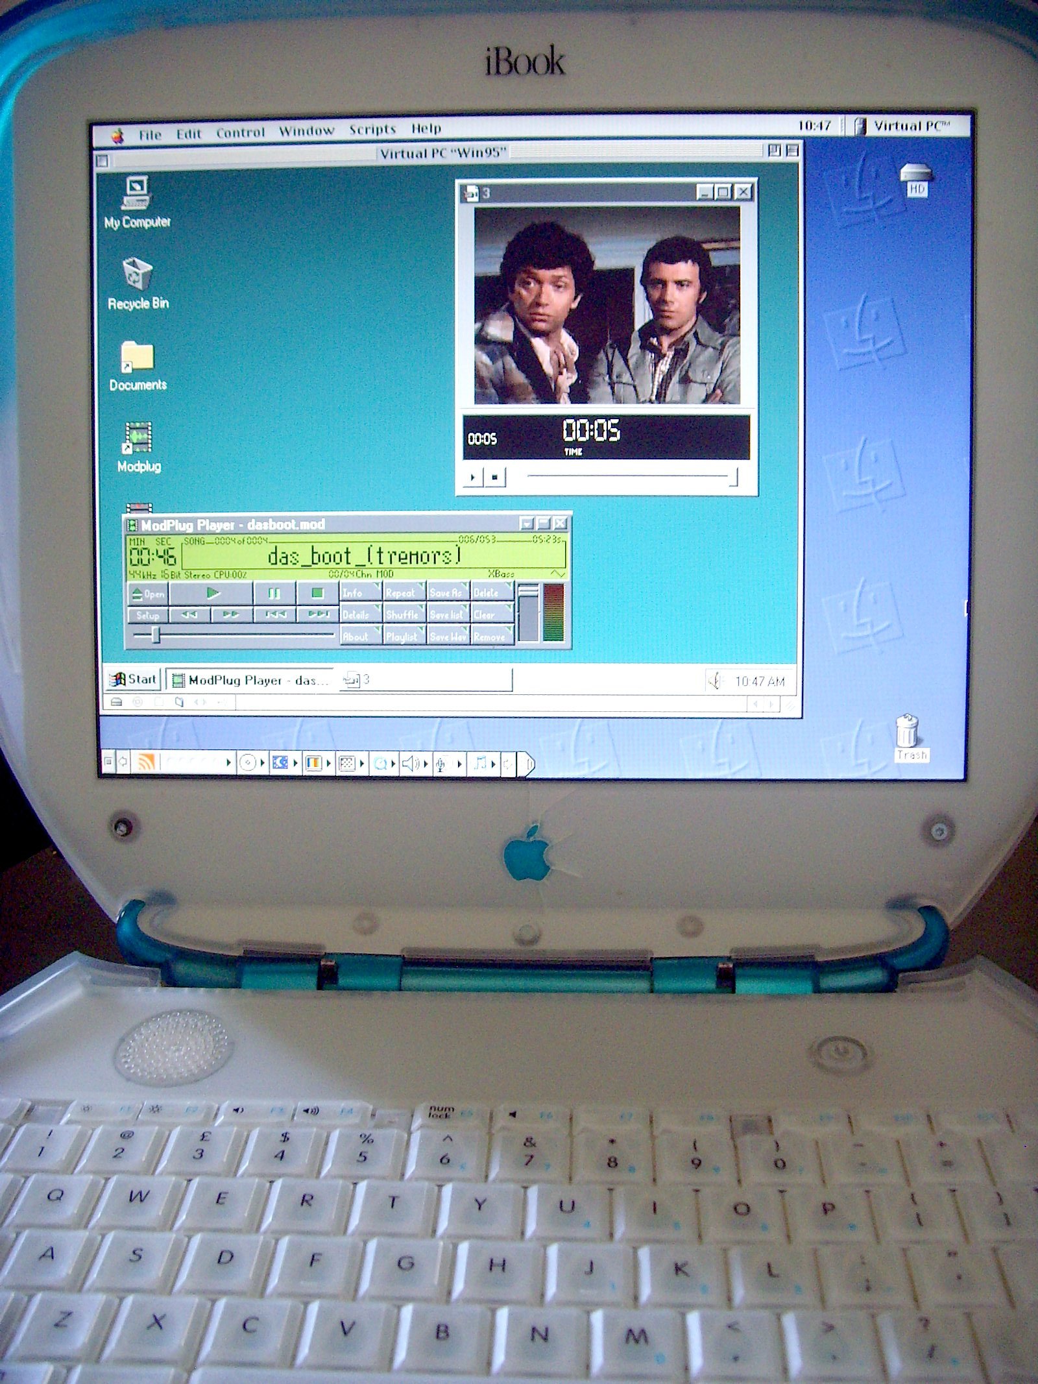1038x1384 pixels.
Task: Expand the AirPort module arrow in Control Strip
Action: click(x=228, y=762)
